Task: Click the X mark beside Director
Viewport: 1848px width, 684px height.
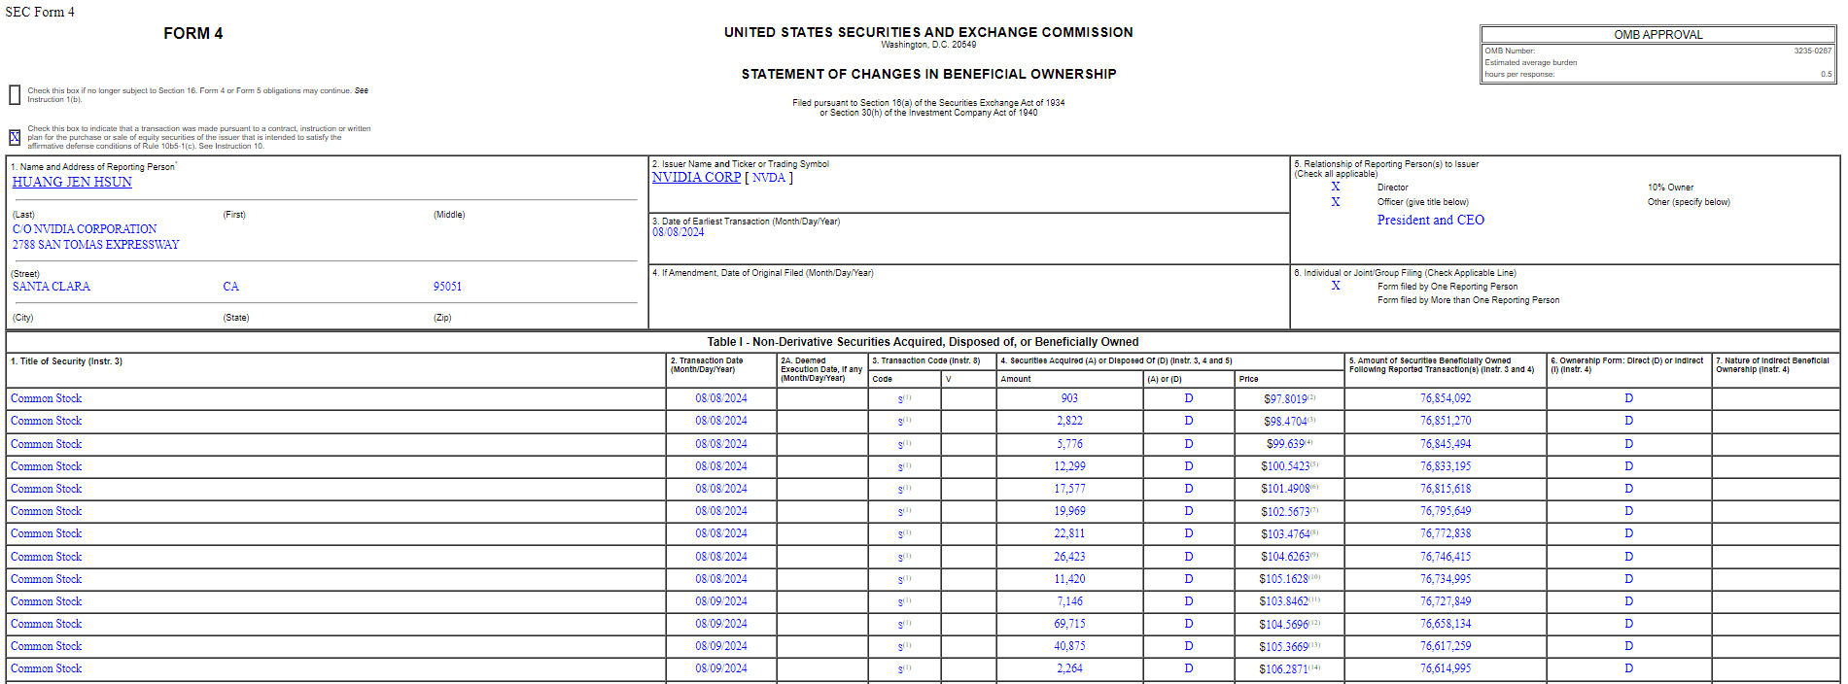Action: 1335,187
